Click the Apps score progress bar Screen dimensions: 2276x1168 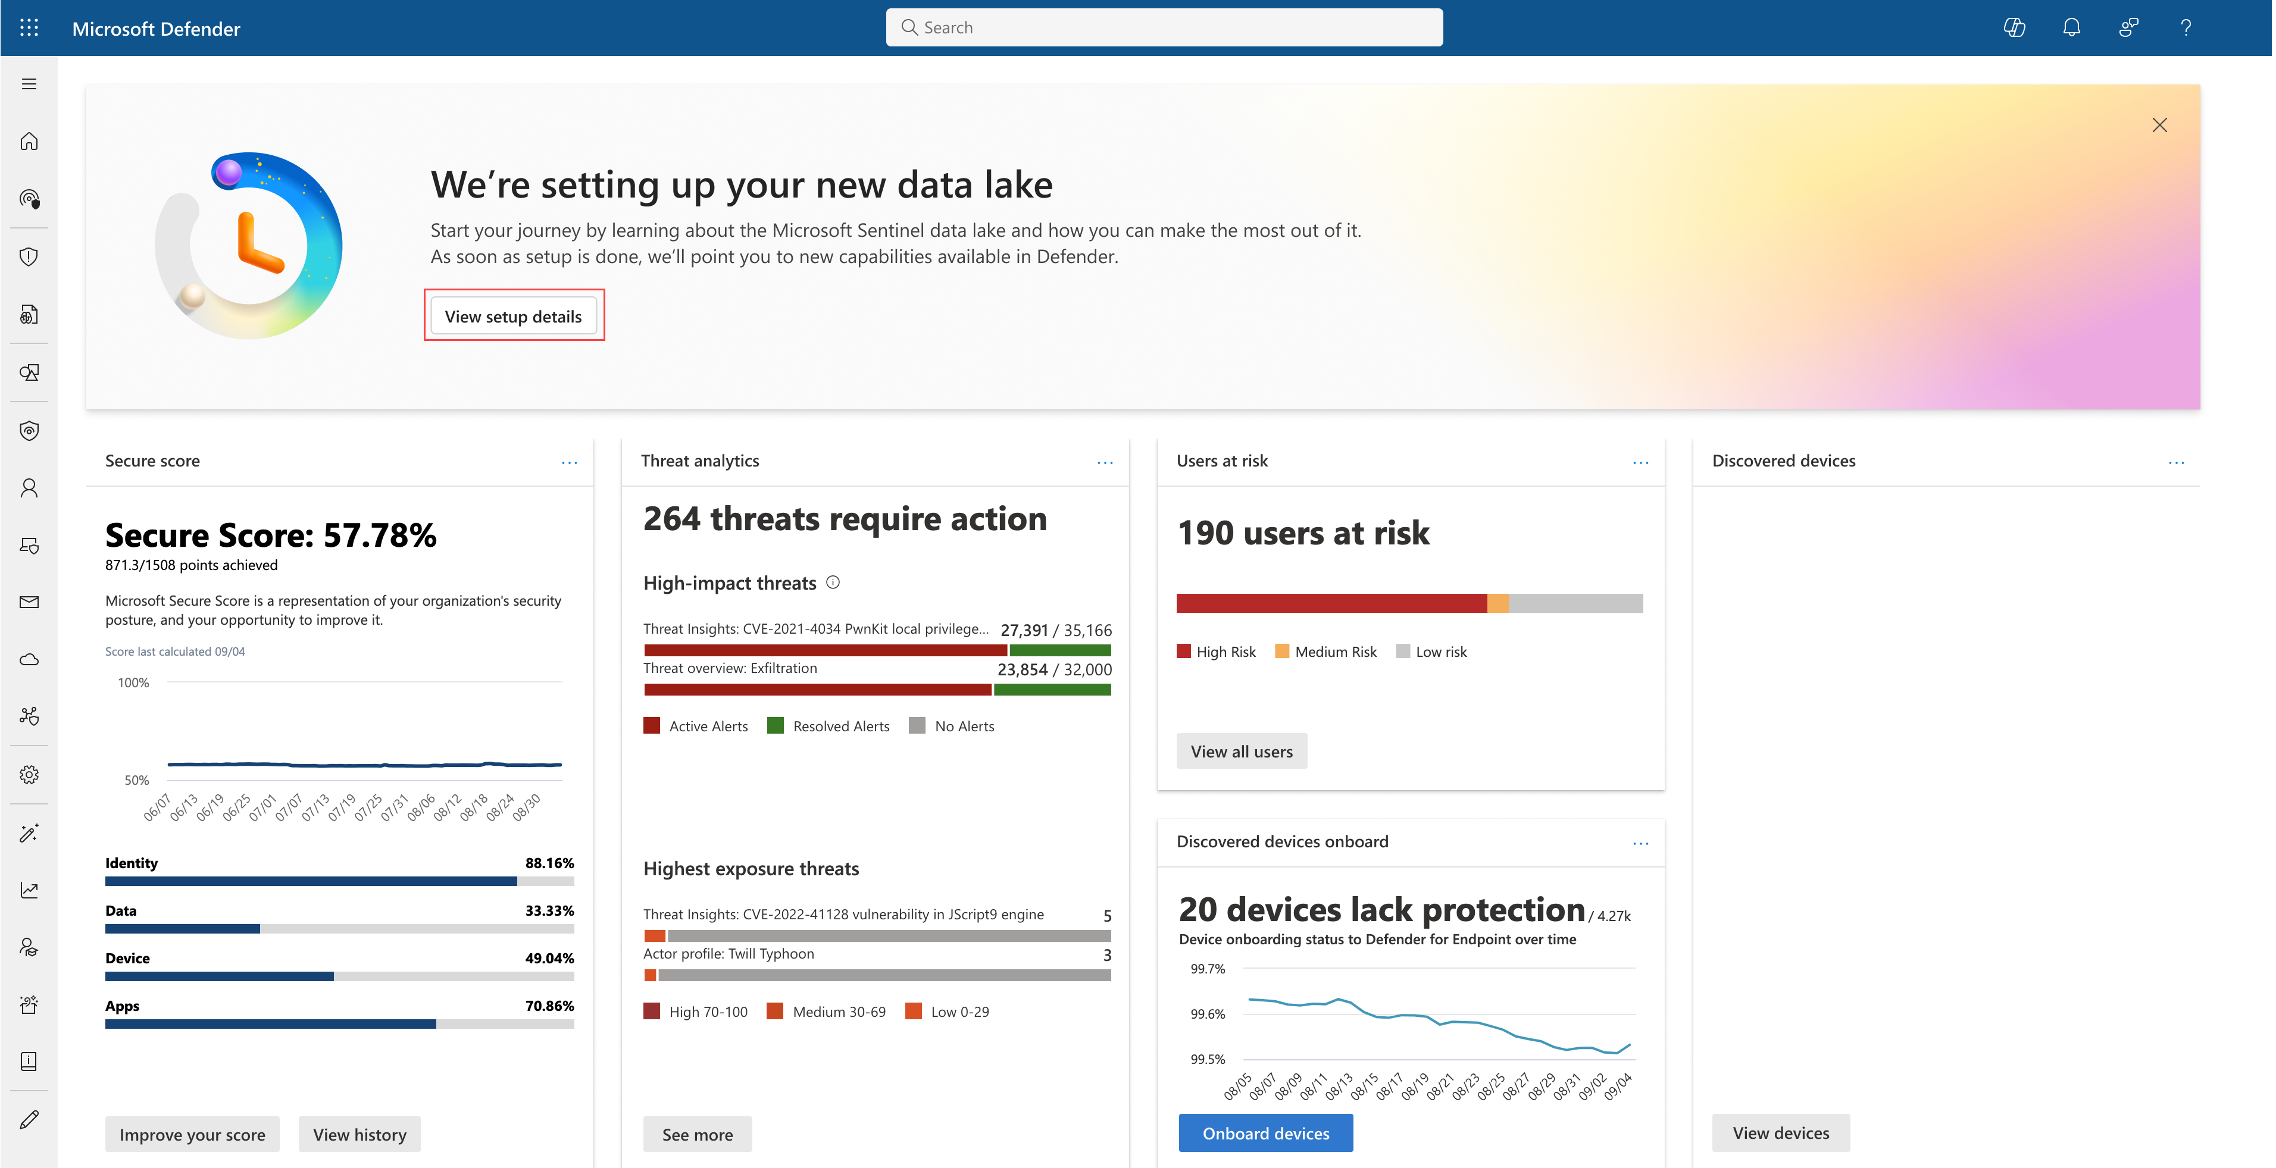pyautogui.click(x=339, y=1024)
